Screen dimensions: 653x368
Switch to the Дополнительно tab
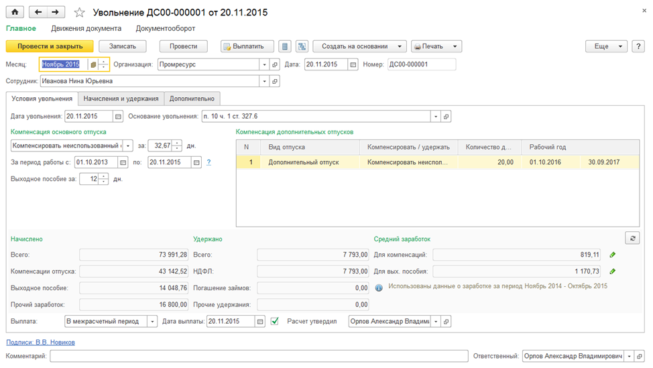pyautogui.click(x=192, y=99)
